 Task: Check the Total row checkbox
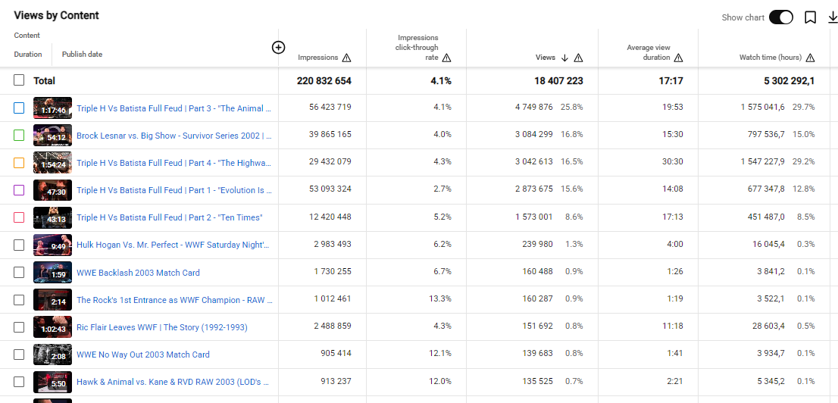pyautogui.click(x=19, y=80)
